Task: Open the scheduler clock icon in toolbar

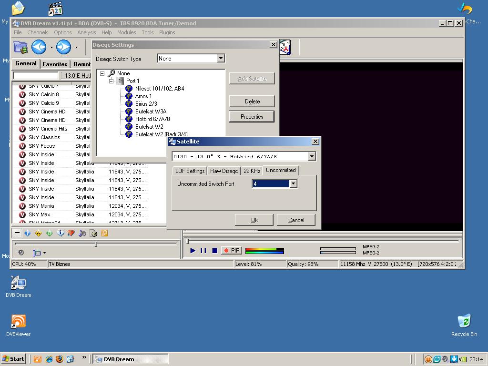Action: pos(285,47)
